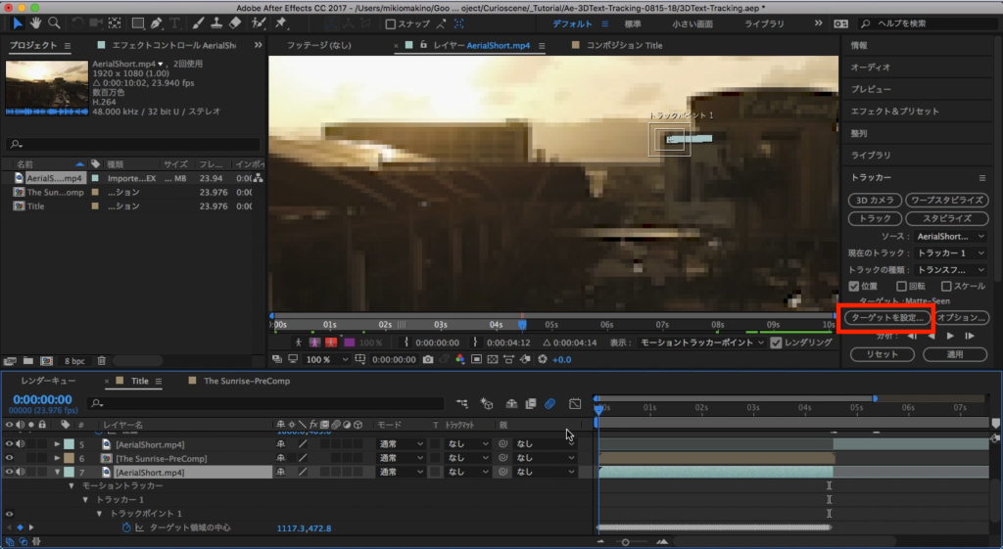Viewport: 1003px width, 549px height.
Task: Click the 適用 apply button
Action: coord(955,353)
